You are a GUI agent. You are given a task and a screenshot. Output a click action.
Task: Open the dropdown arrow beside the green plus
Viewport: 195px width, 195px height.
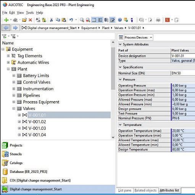11,20
